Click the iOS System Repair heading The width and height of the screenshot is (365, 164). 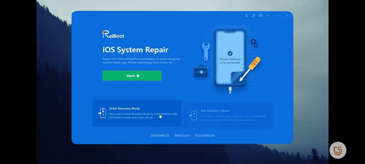point(135,50)
